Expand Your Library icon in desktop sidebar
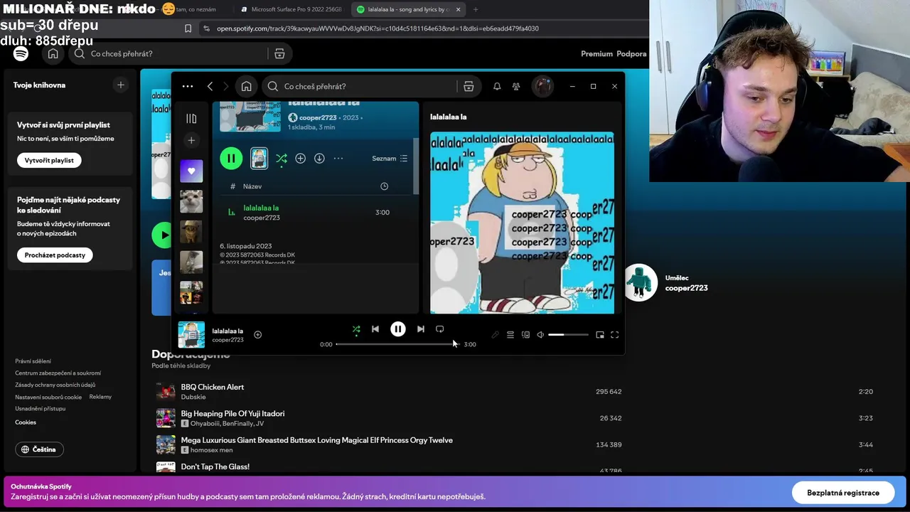 point(191,119)
